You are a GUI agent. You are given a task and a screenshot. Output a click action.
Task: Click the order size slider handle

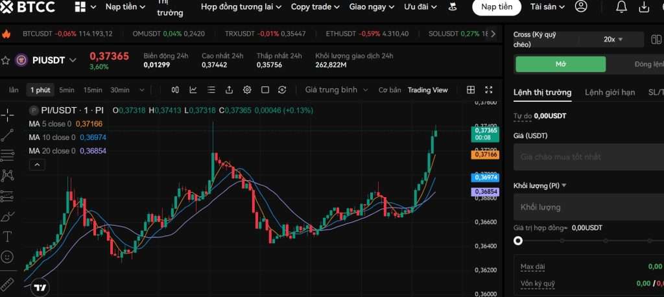[517, 241]
